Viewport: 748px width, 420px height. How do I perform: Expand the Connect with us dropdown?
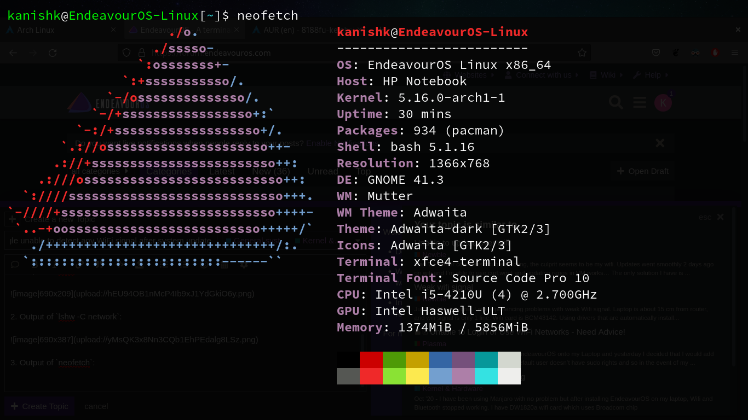[542, 75]
